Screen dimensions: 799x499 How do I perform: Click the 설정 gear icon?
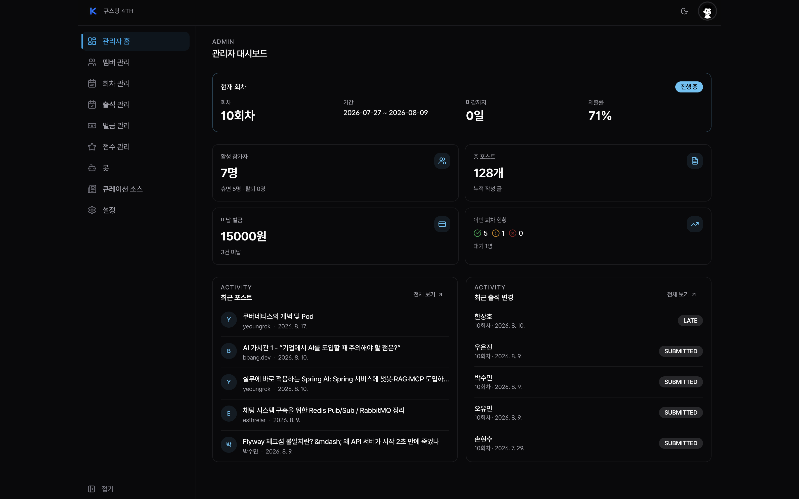pos(92,210)
